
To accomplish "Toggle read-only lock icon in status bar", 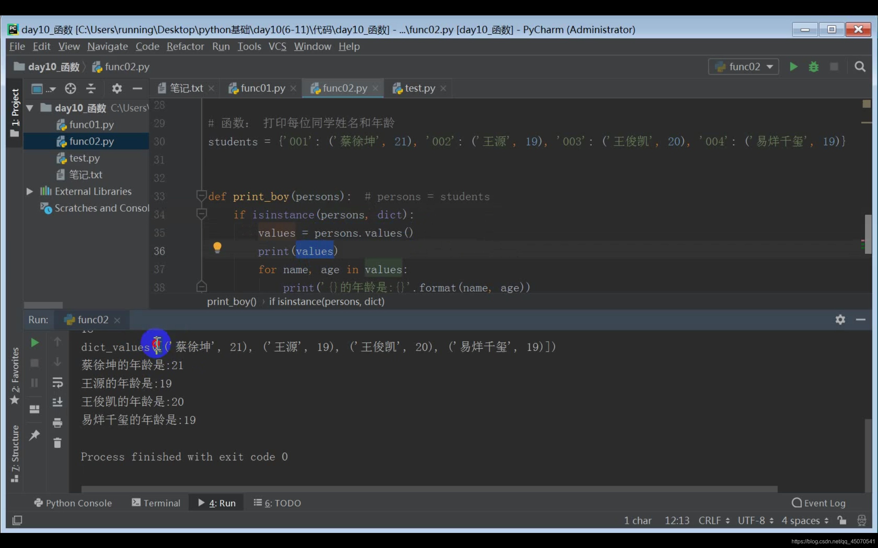I will [842, 521].
